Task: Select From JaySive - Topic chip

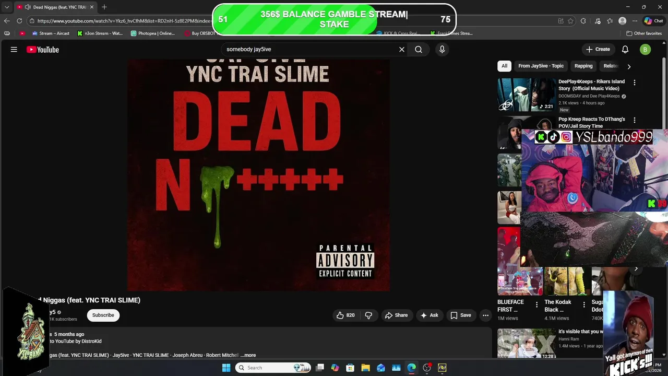Action: [x=541, y=66]
